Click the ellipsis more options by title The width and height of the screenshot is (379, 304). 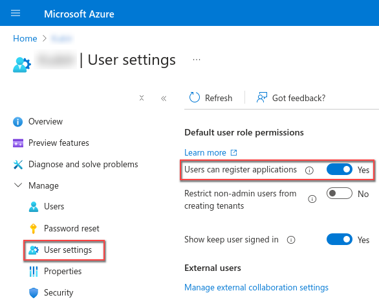tap(197, 60)
